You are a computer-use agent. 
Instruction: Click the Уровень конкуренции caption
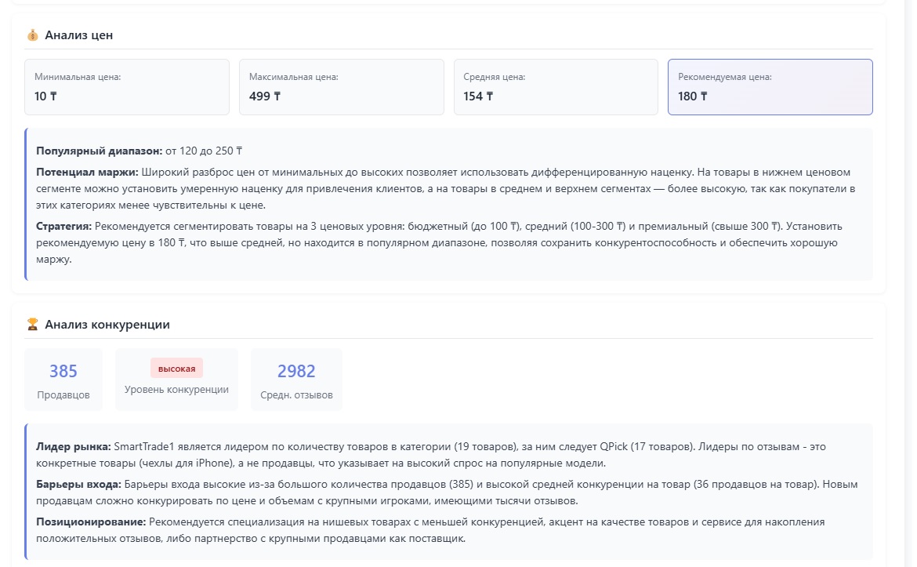176,390
